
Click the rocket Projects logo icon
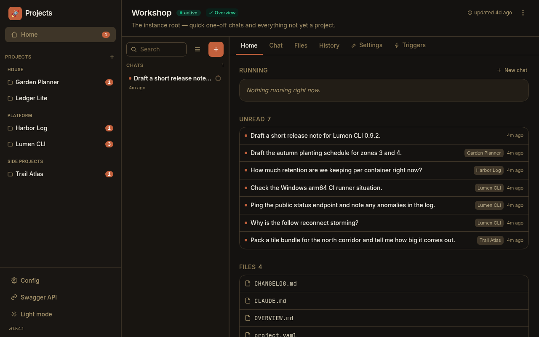click(x=15, y=13)
